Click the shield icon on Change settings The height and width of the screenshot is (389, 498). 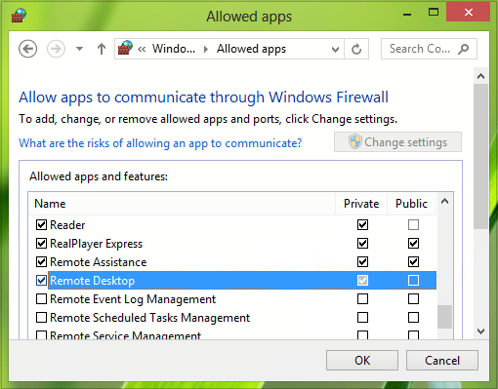click(354, 142)
